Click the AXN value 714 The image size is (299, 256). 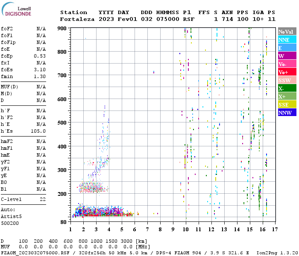click(227, 19)
